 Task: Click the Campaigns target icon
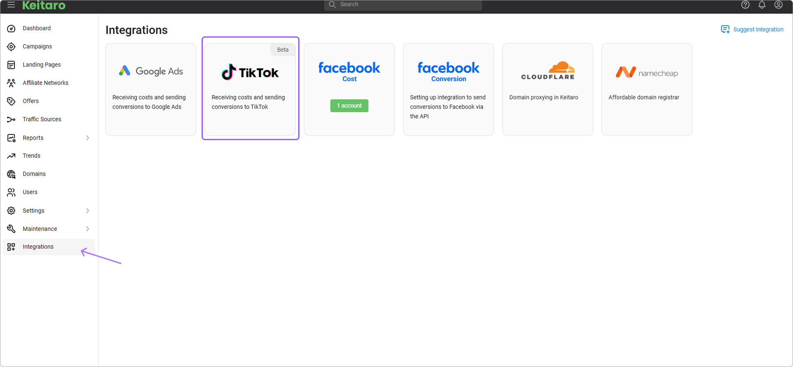click(11, 47)
